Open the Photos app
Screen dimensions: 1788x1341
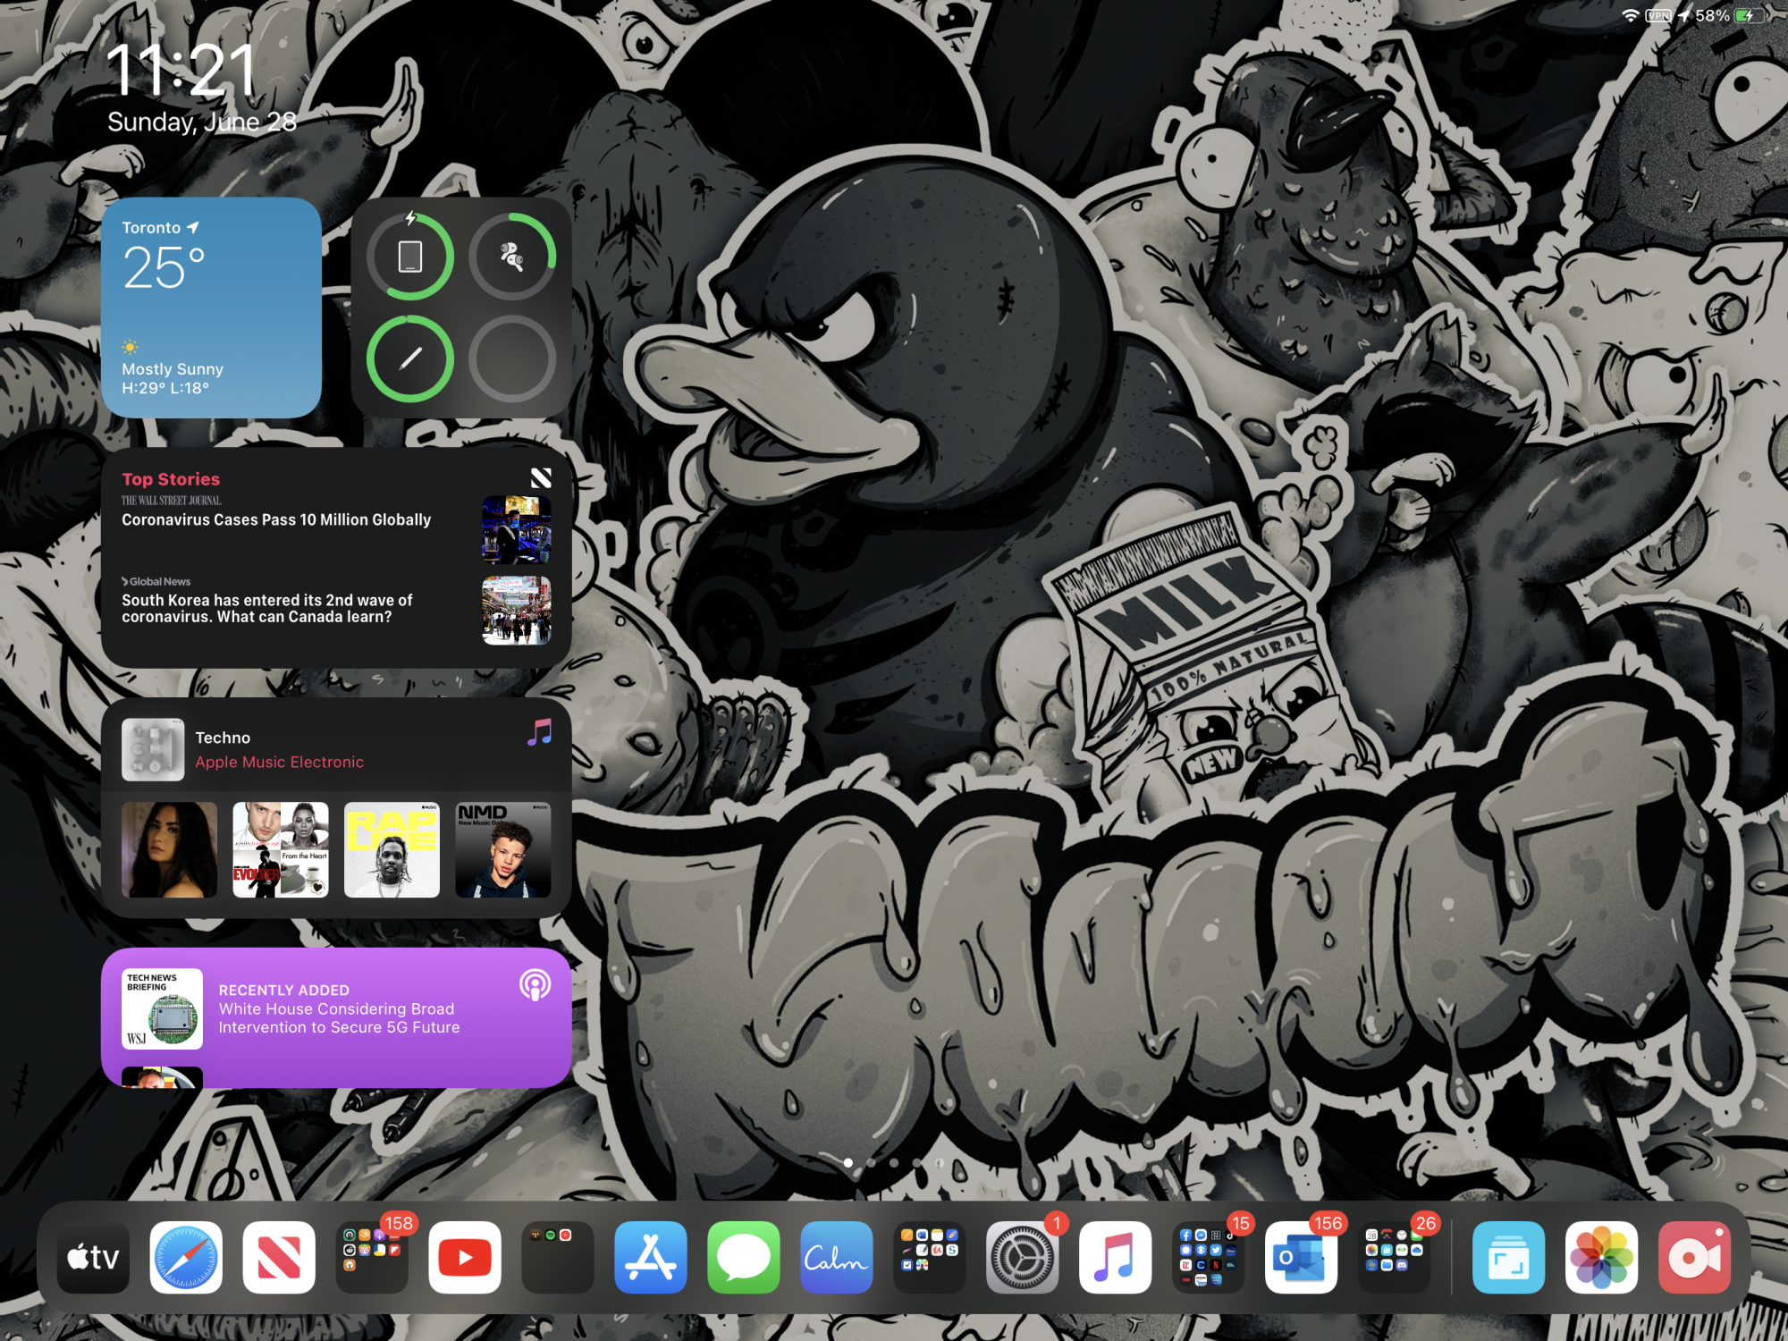pyautogui.click(x=1601, y=1257)
